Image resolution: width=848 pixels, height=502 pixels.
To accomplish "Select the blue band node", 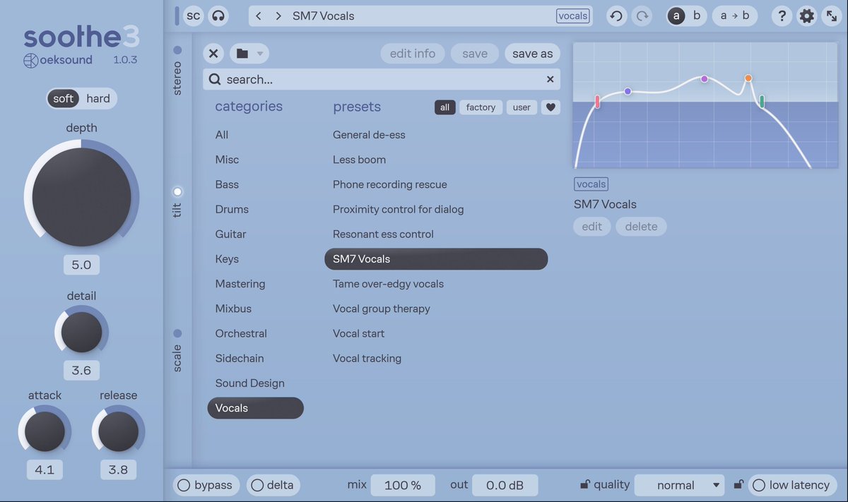I will (628, 91).
